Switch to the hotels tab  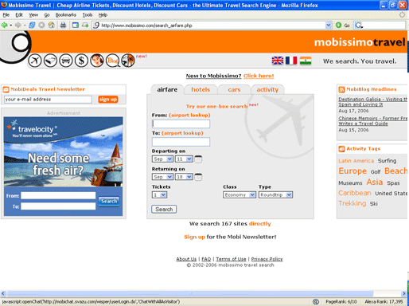(x=201, y=89)
